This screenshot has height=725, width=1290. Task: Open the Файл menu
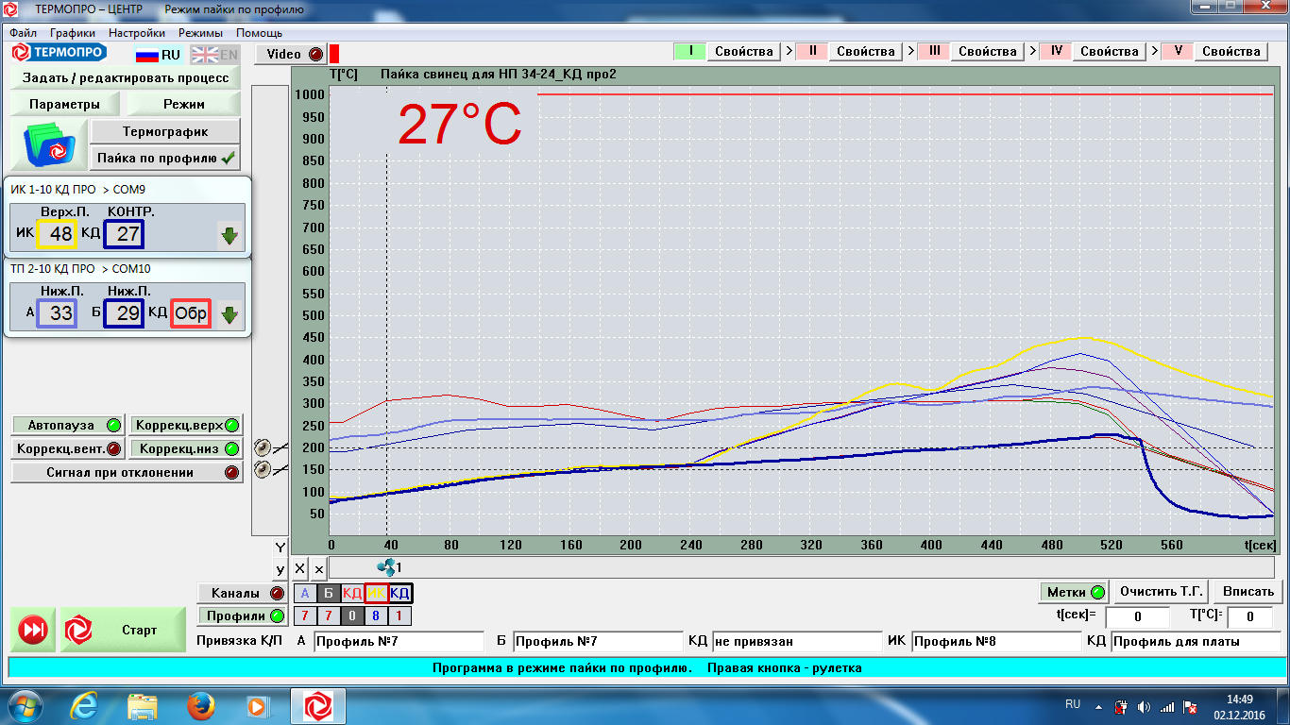[x=23, y=32]
